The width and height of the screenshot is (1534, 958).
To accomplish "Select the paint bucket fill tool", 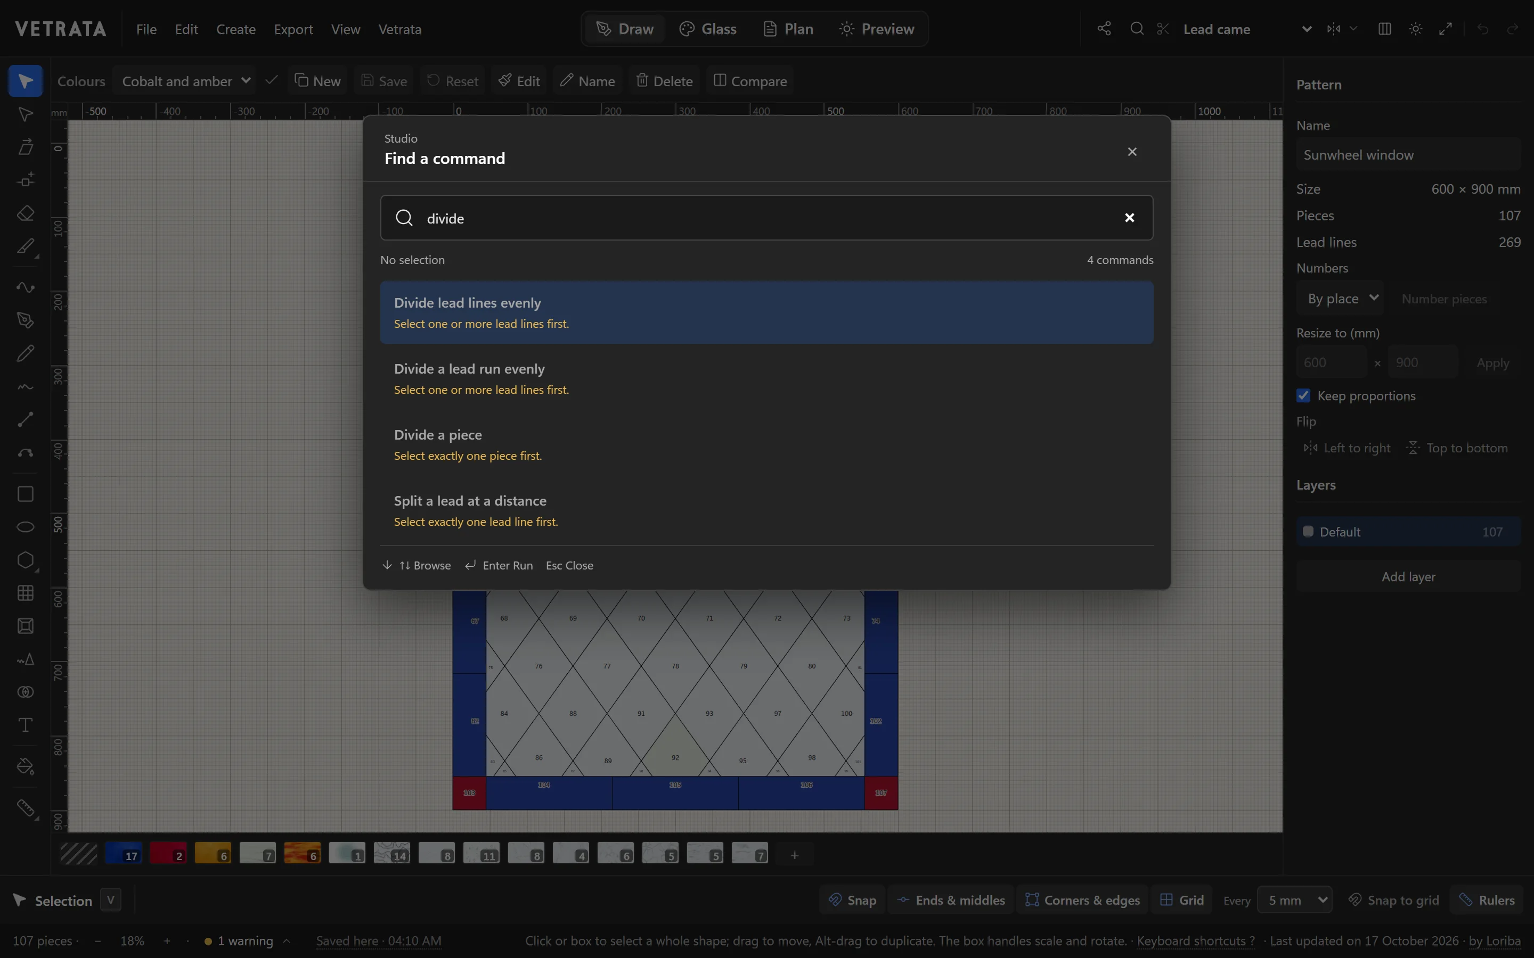I will (26, 766).
